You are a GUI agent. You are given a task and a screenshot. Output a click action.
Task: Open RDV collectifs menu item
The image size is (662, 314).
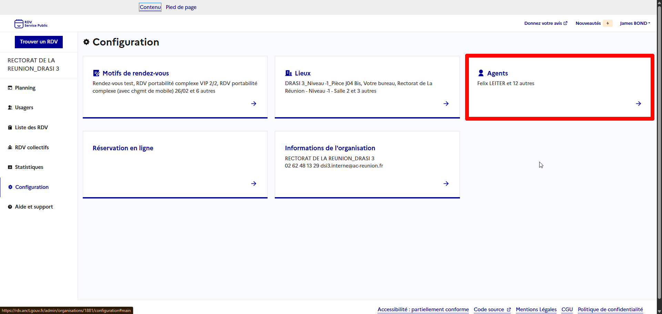tap(32, 147)
